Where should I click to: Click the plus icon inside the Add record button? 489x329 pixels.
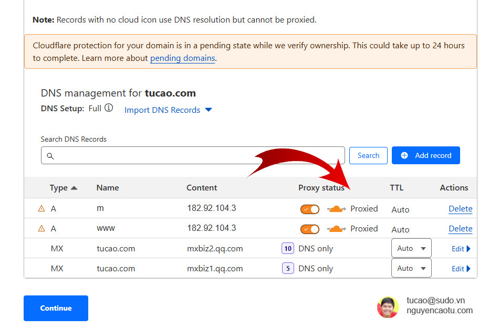pos(404,155)
